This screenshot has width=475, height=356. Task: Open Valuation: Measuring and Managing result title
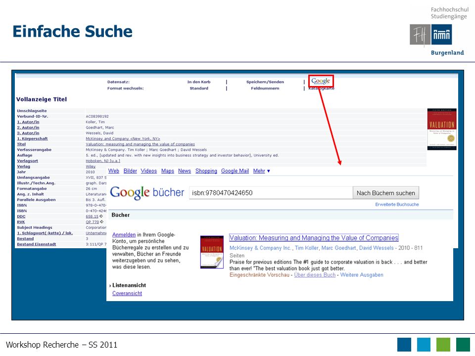(x=314, y=238)
